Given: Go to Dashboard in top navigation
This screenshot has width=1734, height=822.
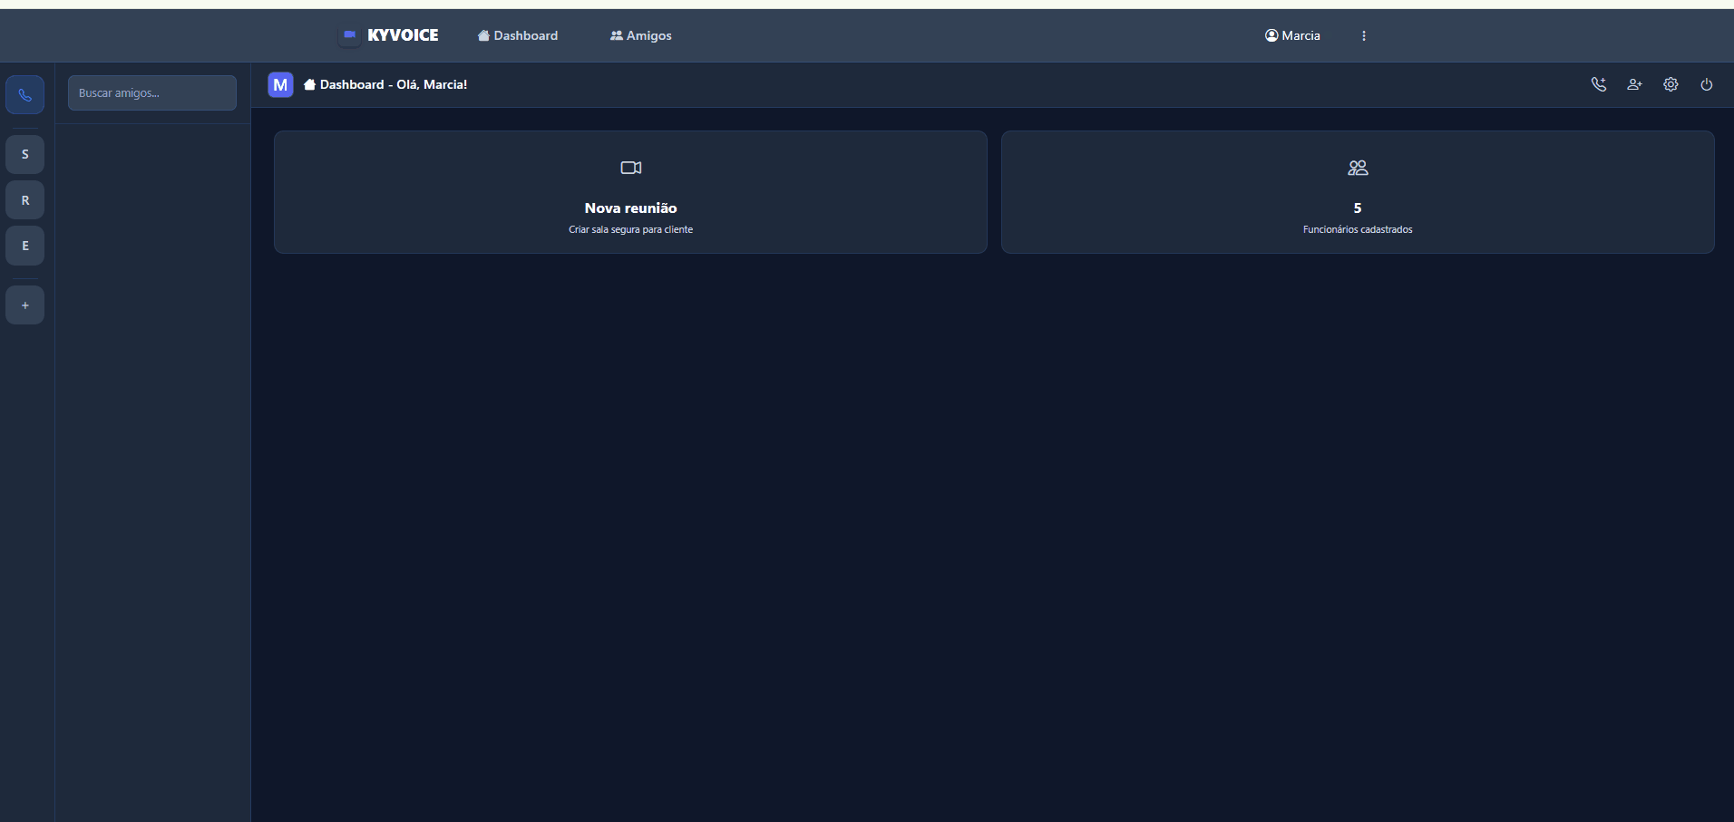Looking at the screenshot, I should (518, 35).
